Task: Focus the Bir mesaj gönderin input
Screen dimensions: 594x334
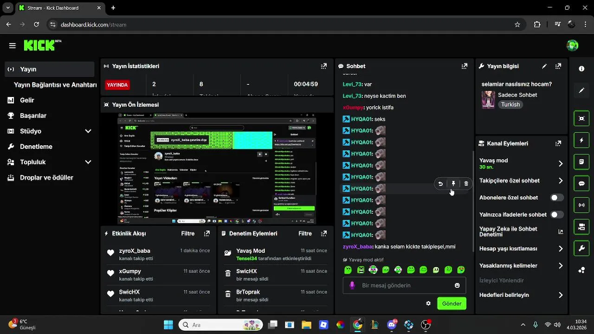Action: [404, 285]
